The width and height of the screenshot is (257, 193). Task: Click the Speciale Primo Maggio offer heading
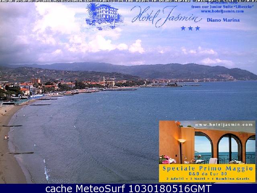[x=207, y=168]
